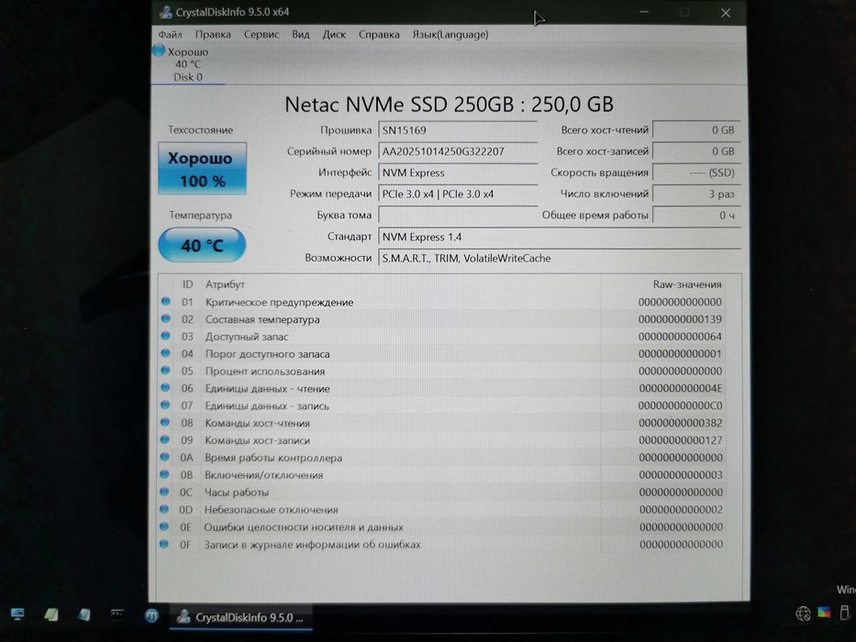Click the Общее время работы value 0 ч

tap(696, 216)
